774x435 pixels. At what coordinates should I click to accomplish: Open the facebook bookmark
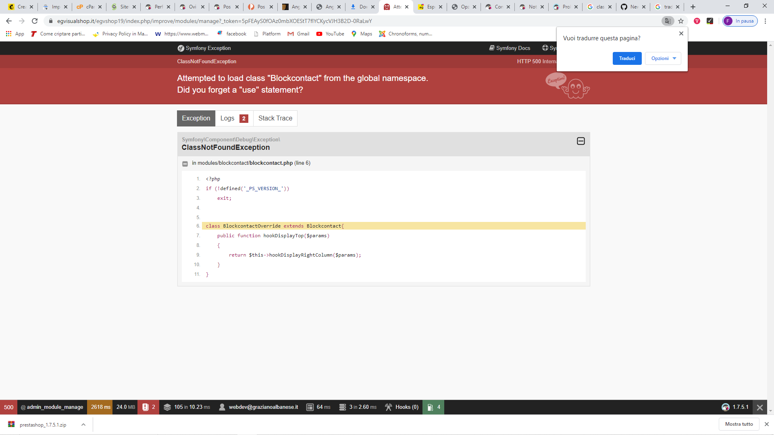coord(232,34)
